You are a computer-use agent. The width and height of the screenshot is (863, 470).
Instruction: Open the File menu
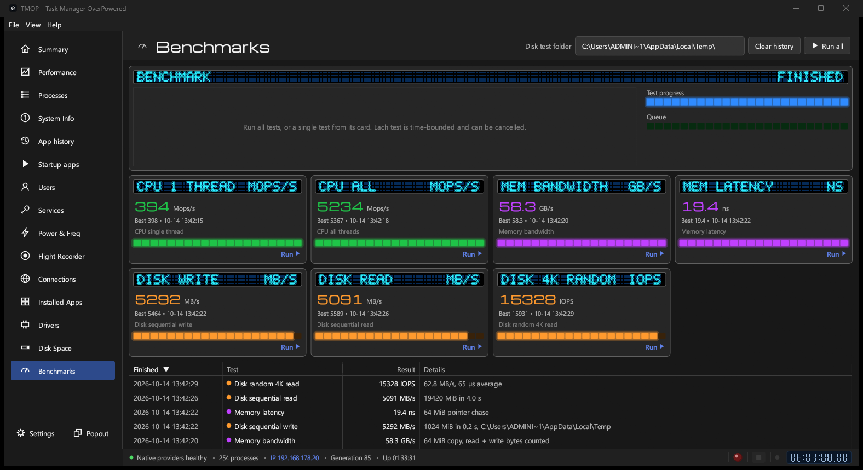[14, 25]
